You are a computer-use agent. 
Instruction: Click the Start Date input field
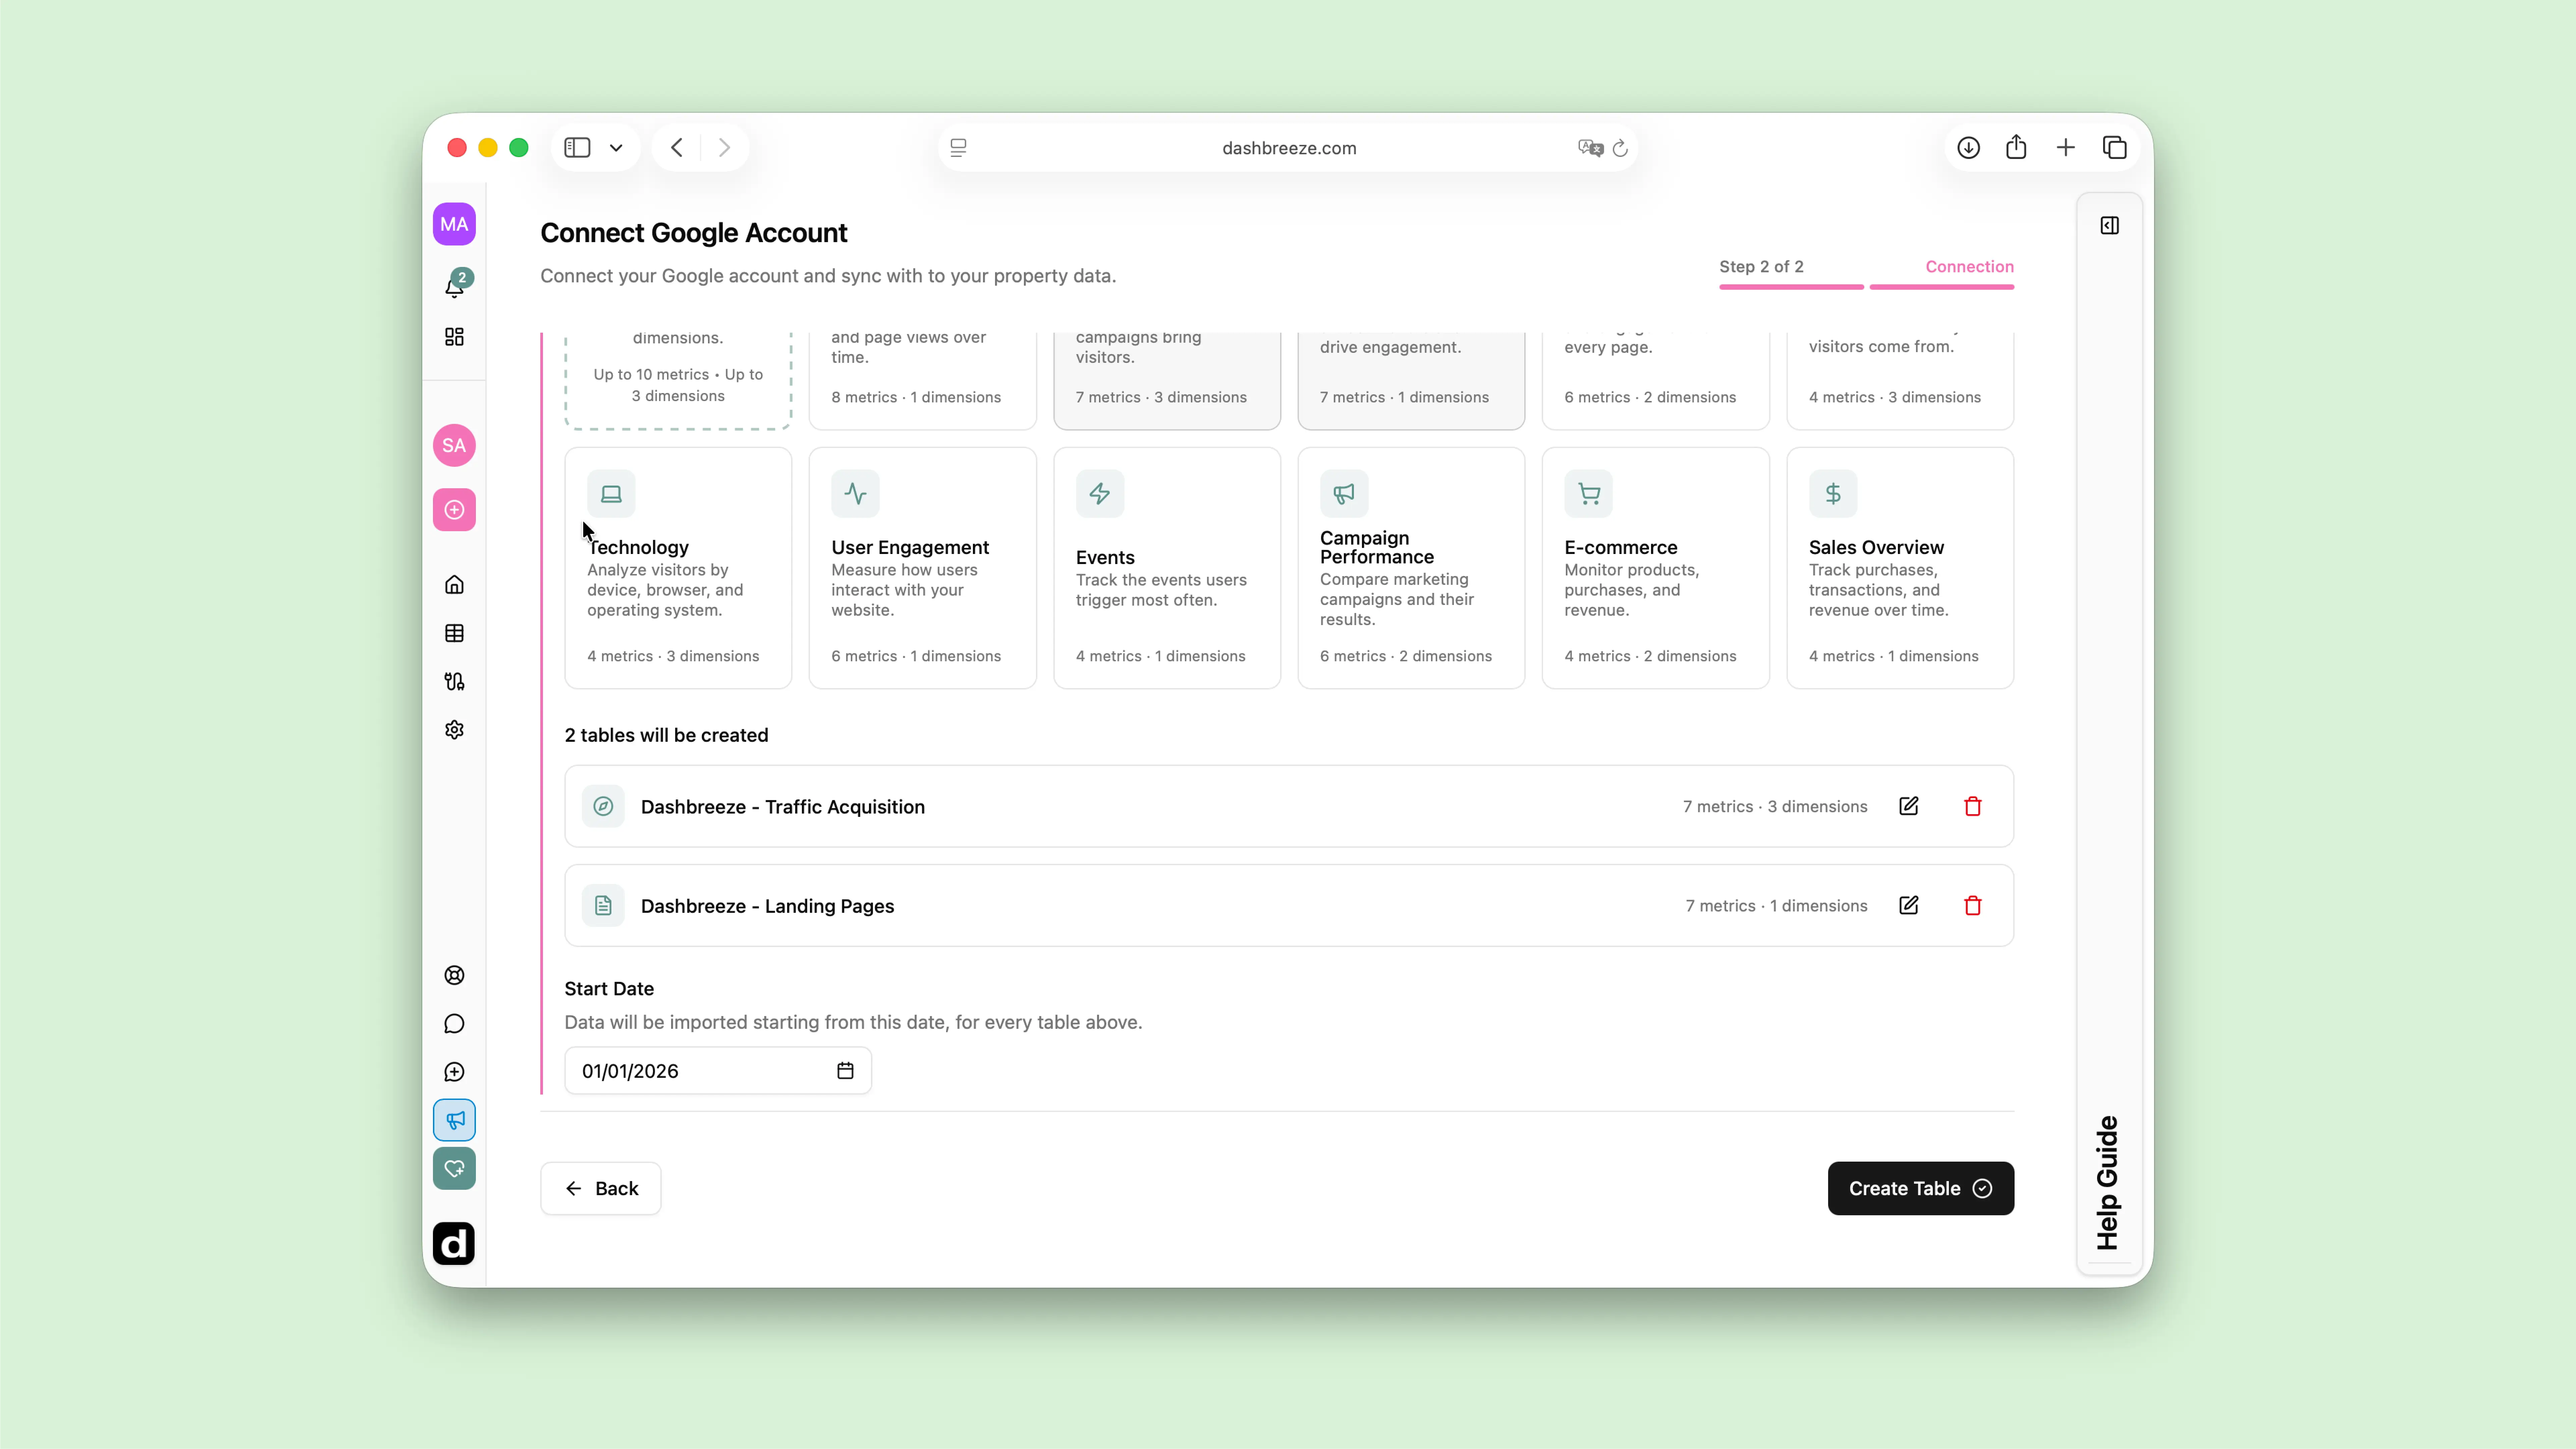718,1071
